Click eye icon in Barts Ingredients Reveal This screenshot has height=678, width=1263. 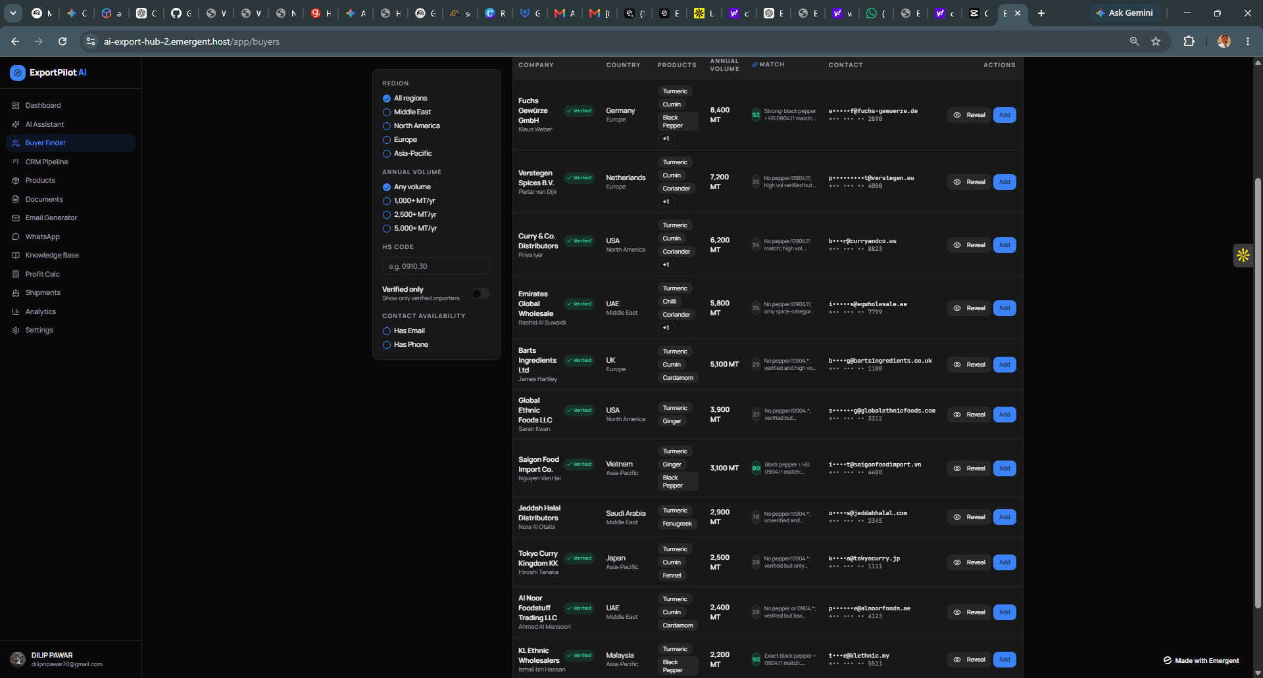[957, 365]
